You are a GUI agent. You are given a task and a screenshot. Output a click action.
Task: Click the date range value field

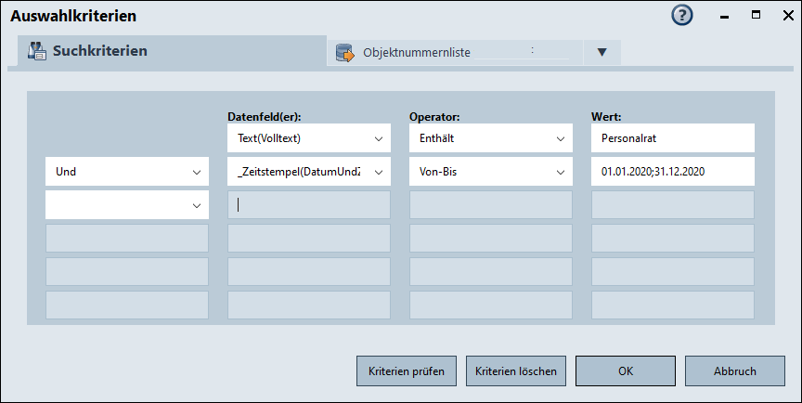(672, 172)
